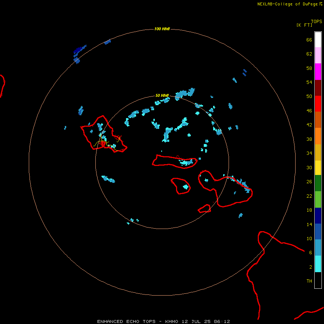324x324 pixels.
Task: Click the medium blue legend swatch above 10
Action: pos(318,231)
